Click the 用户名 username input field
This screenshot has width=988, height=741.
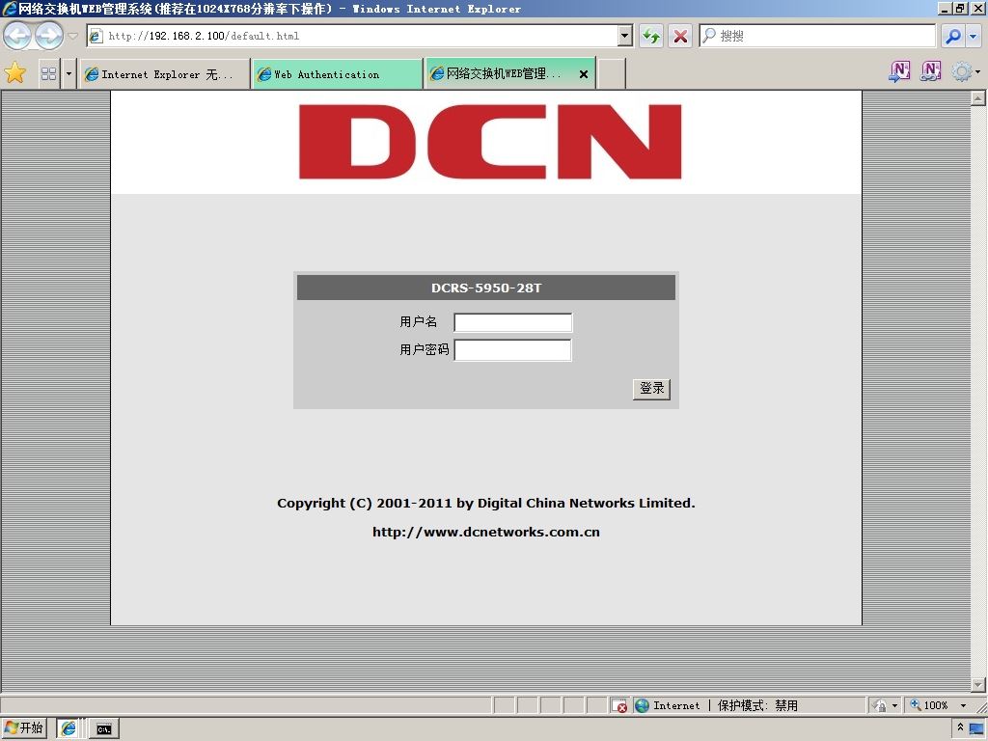point(513,322)
